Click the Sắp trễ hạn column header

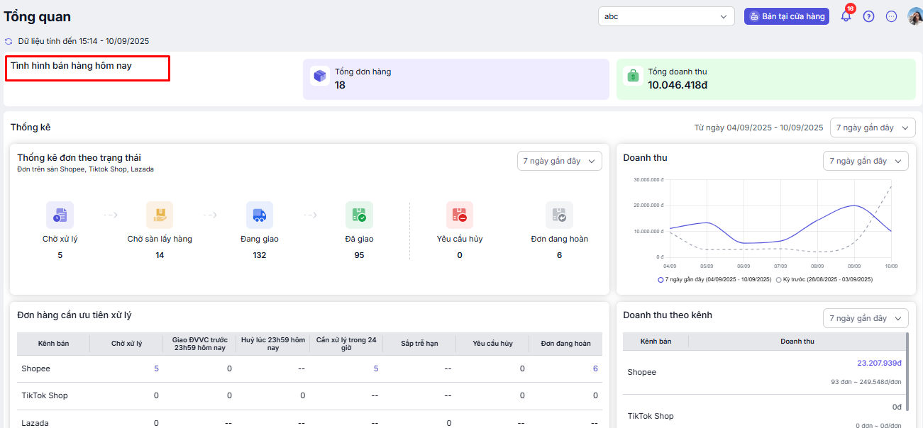[x=419, y=344]
